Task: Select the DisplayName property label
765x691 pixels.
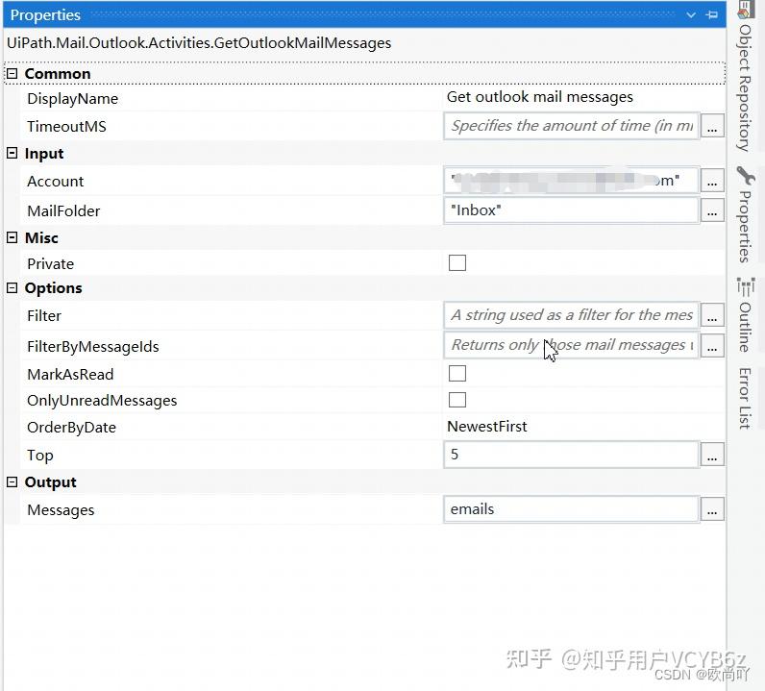Action: tap(73, 99)
